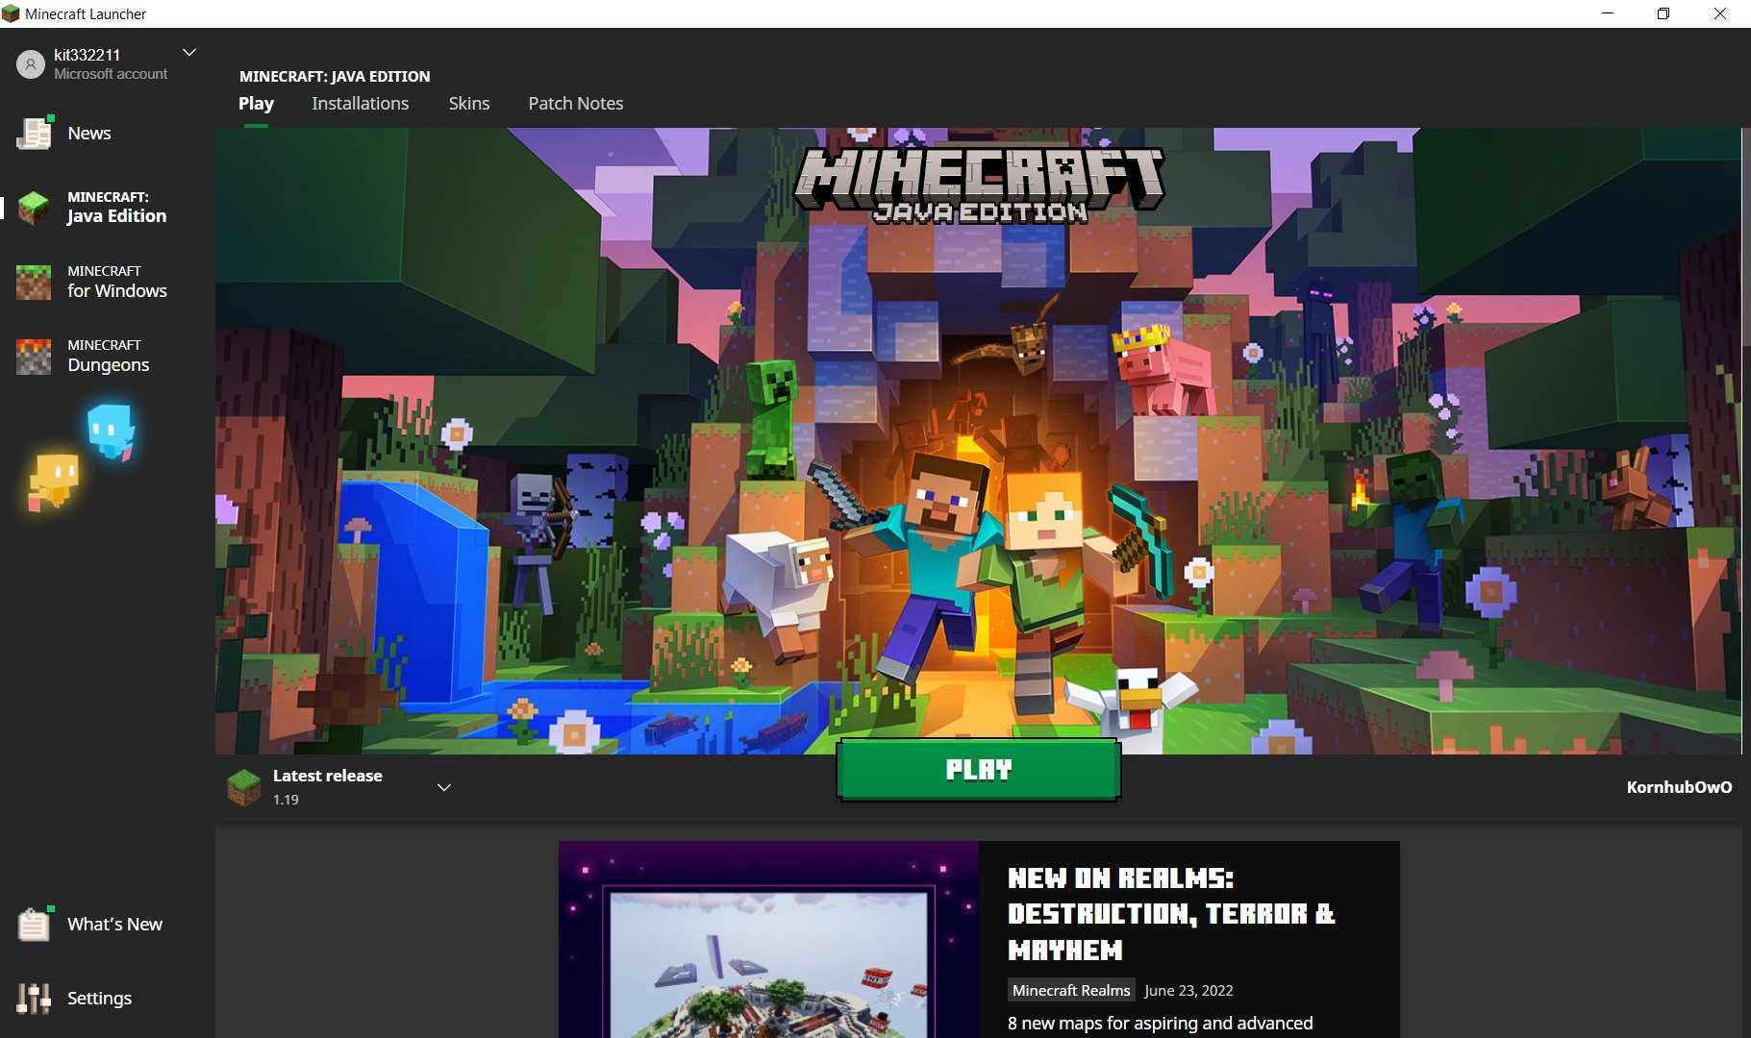Click the MINECRAFT: JAVA EDITION heading
1751x1038 pixels.
tap(335, 76)
